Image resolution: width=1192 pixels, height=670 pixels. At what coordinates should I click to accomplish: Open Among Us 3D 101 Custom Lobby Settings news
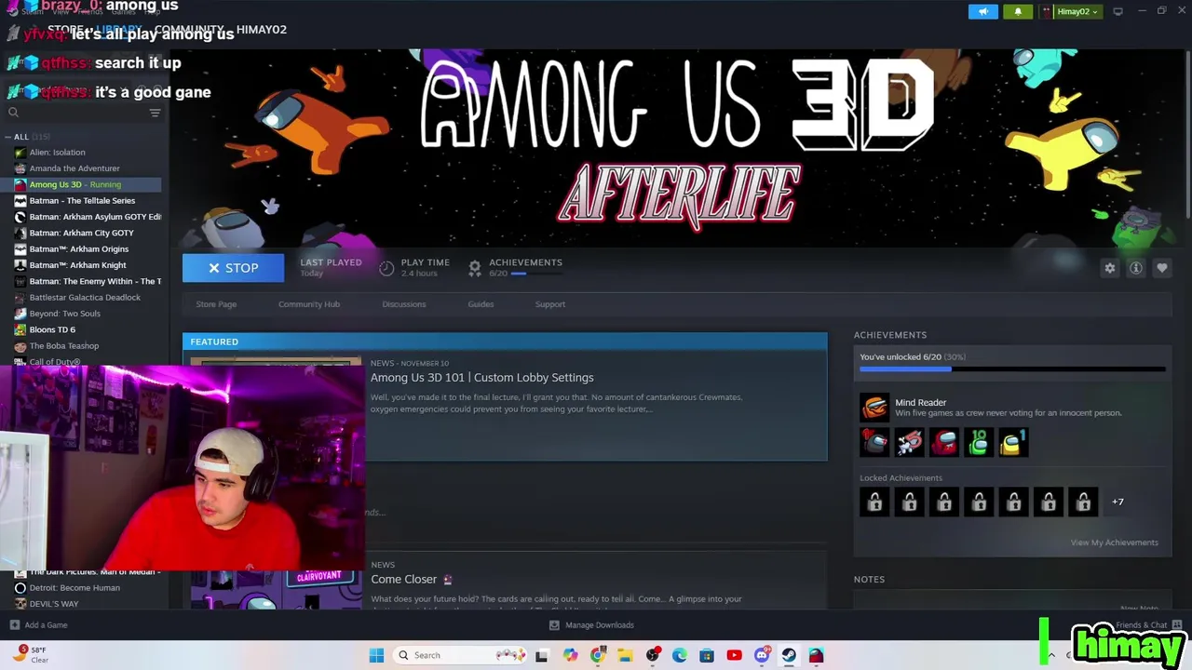(481, 378)
